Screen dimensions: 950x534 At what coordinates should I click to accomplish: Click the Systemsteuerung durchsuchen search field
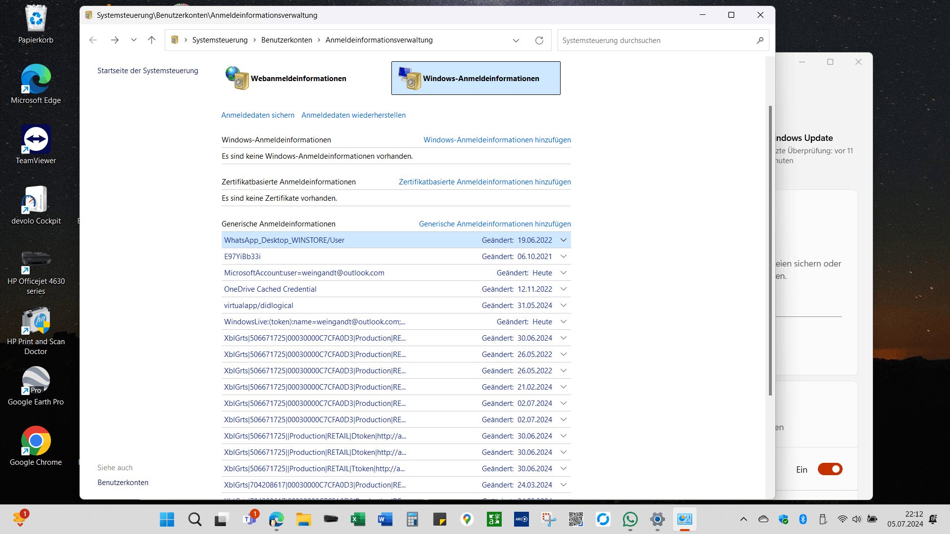click(x=653, y=41)
